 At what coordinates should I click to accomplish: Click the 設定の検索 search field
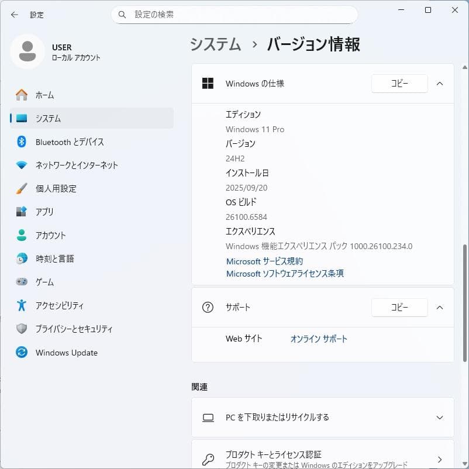coord(234,14)
